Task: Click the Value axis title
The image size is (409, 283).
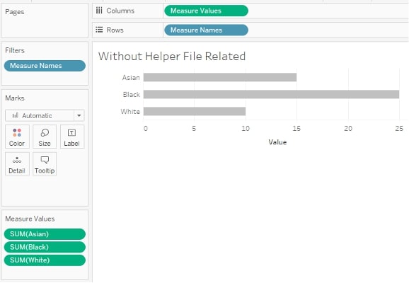Action: coord(277,142)
